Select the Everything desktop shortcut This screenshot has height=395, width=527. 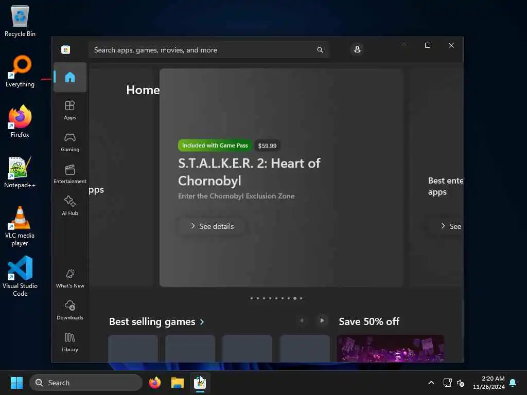(20, 71)
